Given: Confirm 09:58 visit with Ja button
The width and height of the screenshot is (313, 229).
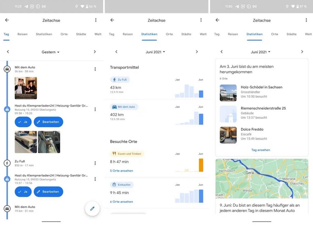Looking at the screenshot, I should (23, 122).
